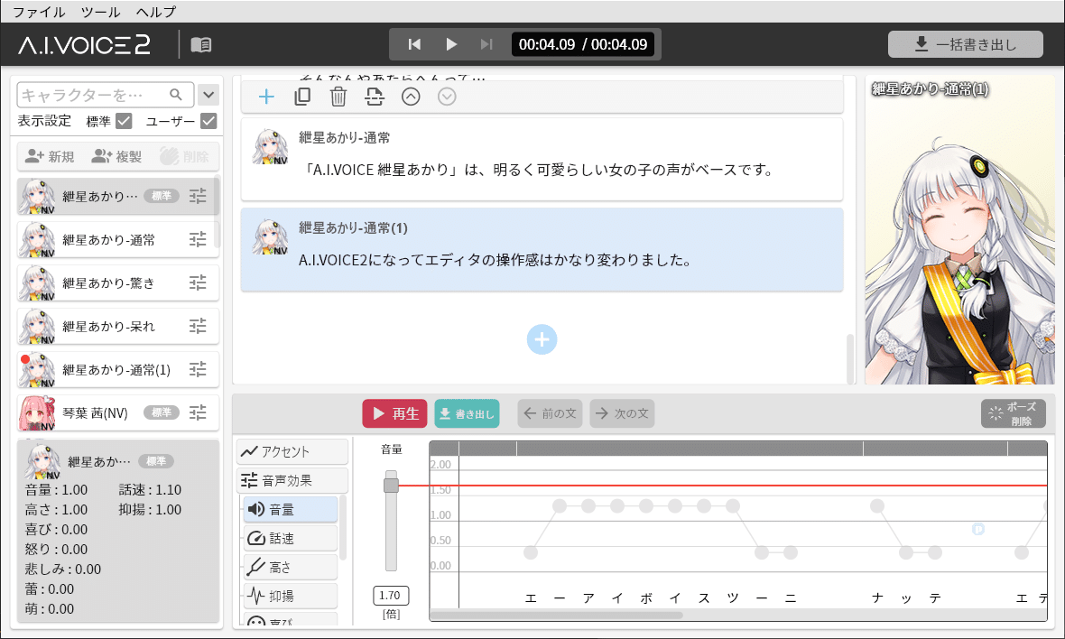This screenshot has height=639, width=1065.
Task: Expand the character search filter dropdown
Action: [x=209, y=94]
